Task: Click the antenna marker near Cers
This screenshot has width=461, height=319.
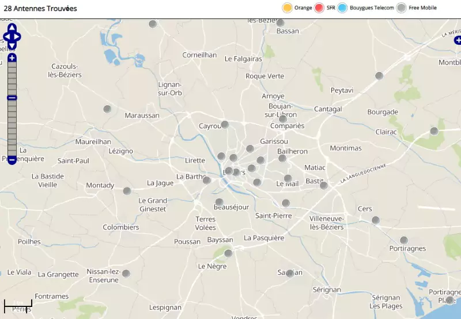Action: [376, 220]
